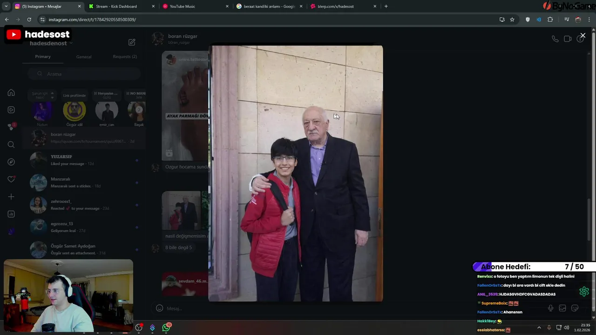Click the microphone tray icon

coord(549,328)
